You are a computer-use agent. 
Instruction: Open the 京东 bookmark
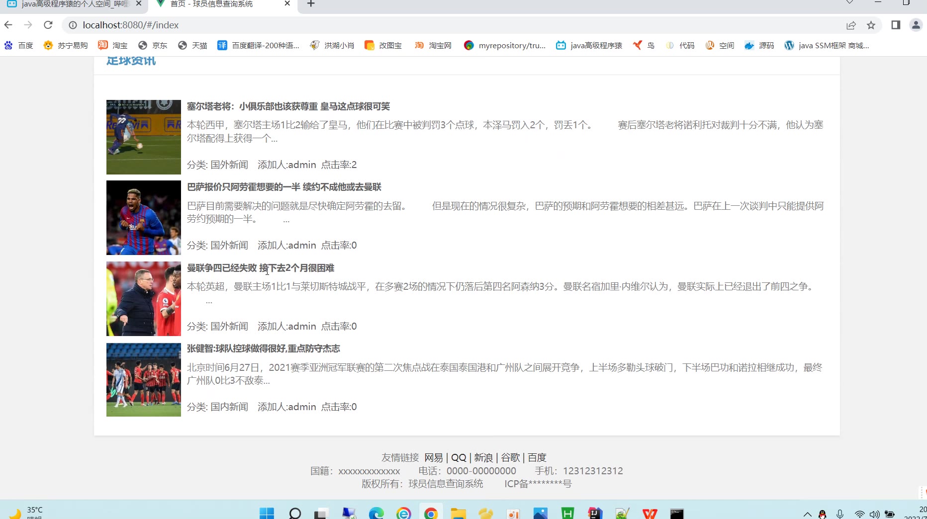[153, 45]
